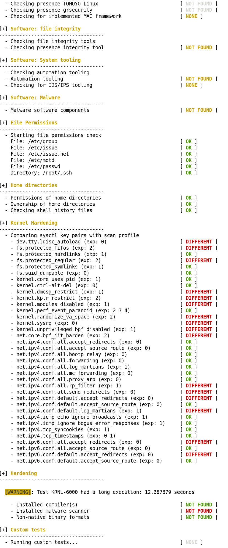Click OK status for shell history files

[189, 210]
